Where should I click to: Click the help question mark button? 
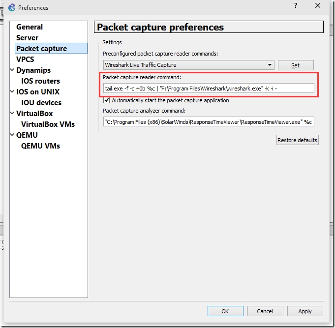(295, 6)
